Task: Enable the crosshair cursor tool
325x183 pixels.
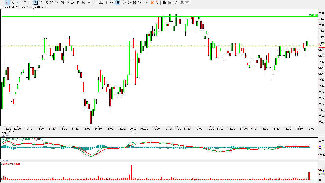Action: [95, 3]
